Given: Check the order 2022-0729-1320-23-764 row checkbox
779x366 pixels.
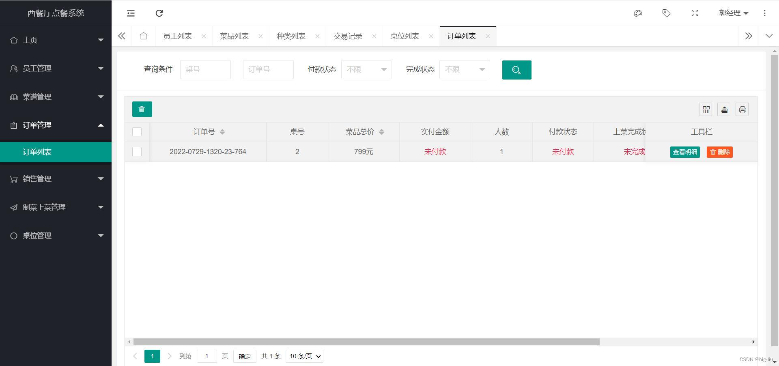Looking at the screenshot, I should [x=137, y=152].
